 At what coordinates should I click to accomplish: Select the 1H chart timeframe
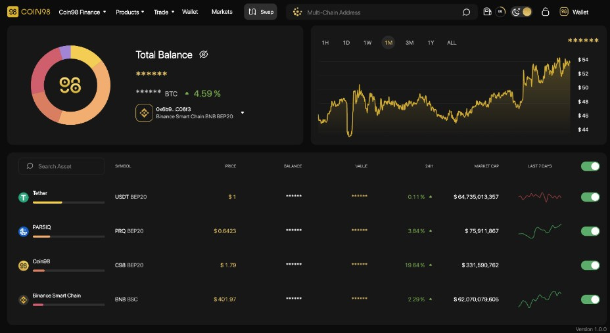click(325, 43)
